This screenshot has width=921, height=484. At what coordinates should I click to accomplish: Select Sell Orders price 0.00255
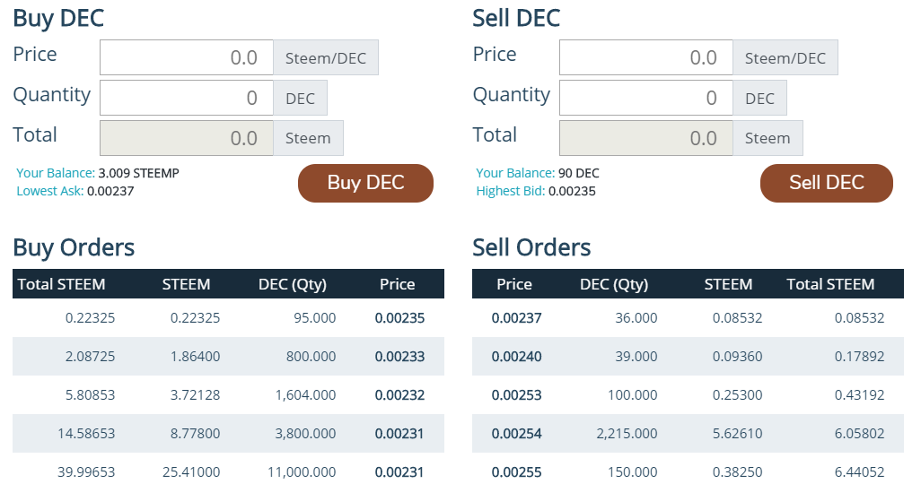(x=516, y=472)
